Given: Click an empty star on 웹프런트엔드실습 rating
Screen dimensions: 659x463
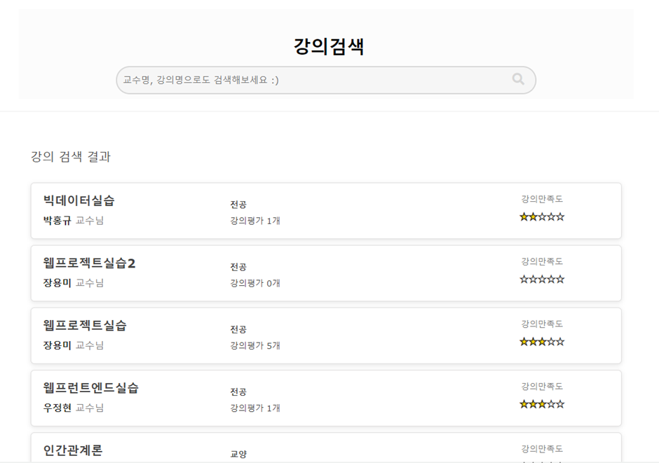Looking at the screenshot, I should 562,403.
